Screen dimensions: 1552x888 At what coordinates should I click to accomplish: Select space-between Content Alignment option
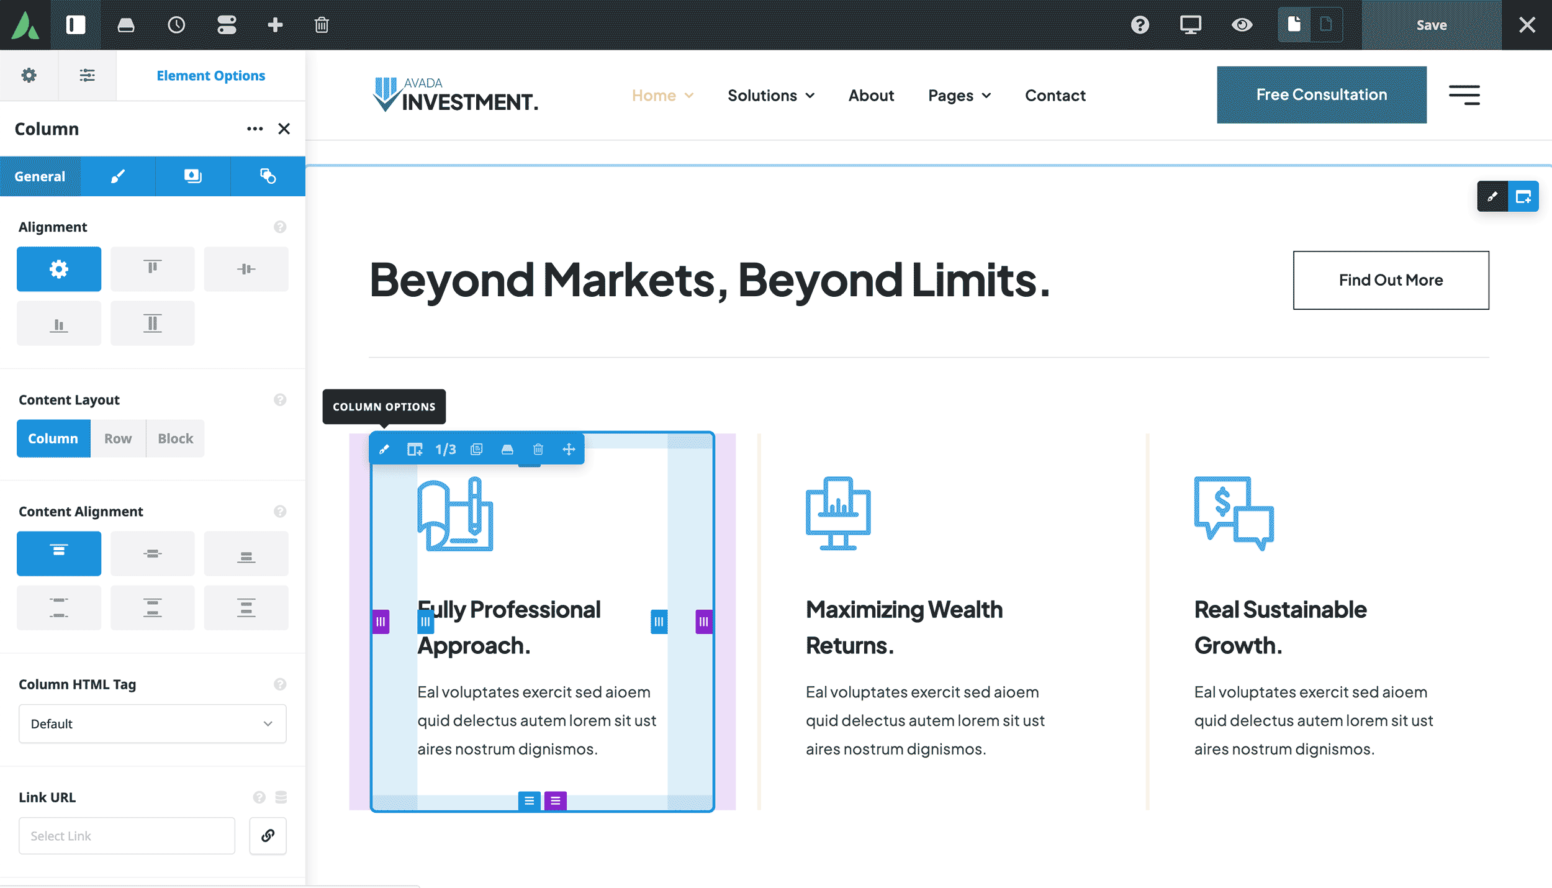tap(59, 608)
